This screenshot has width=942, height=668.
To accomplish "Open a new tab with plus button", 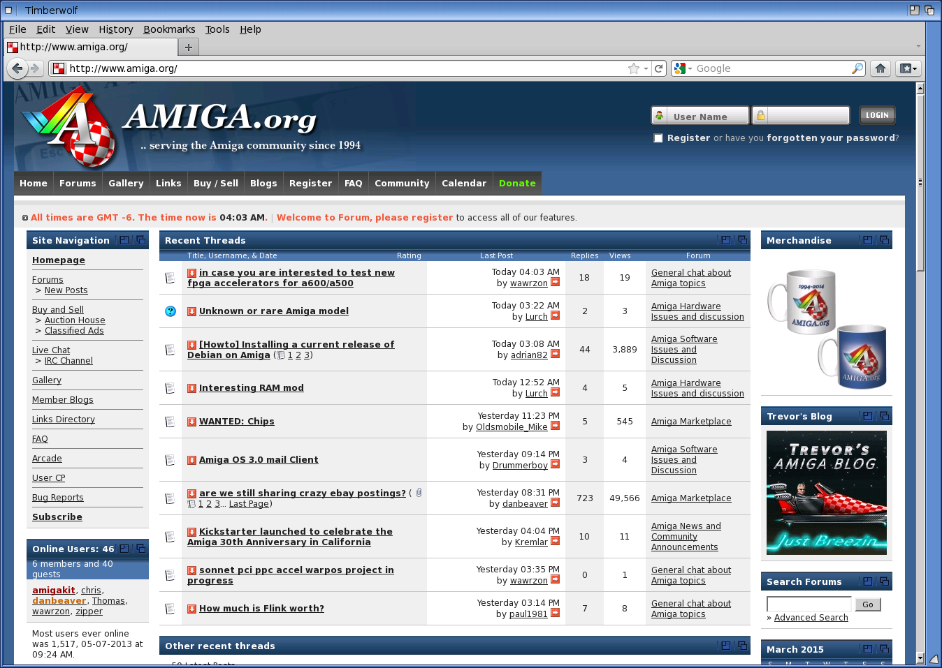I will [189, 47].
